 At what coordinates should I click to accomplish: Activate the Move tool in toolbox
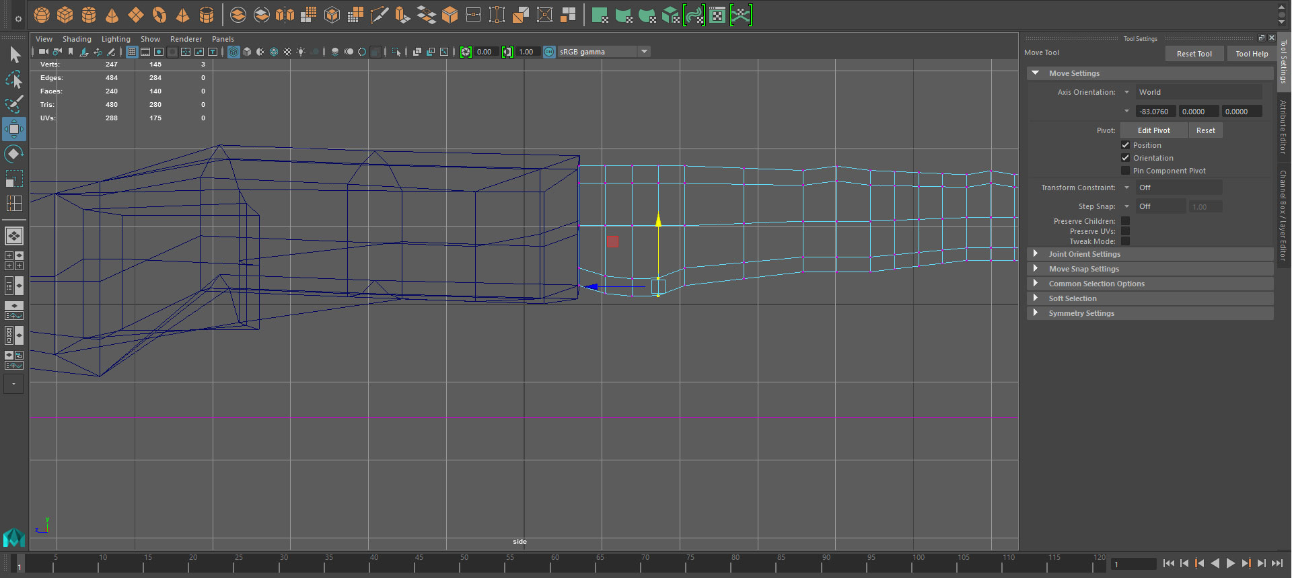14,128
